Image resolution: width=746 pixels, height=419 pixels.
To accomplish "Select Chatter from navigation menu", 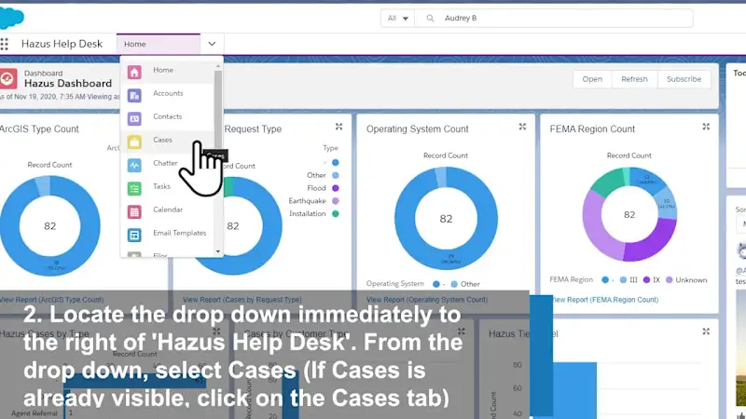I will tap(165, 163).
